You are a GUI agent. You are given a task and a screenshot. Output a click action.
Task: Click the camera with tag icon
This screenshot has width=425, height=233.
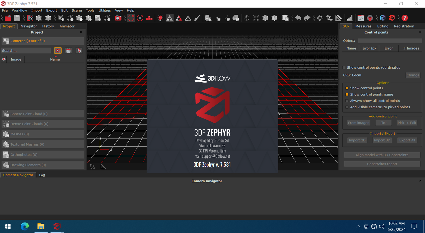tap(79, 51)
